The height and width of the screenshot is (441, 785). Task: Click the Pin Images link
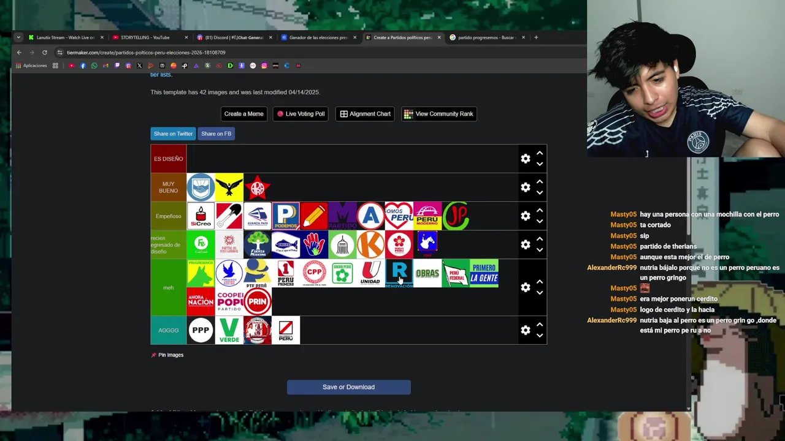coord(167,355)
